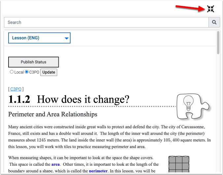
Task: Click the collapse fullscreen arrows icon
Action: (x=210, y=9)
